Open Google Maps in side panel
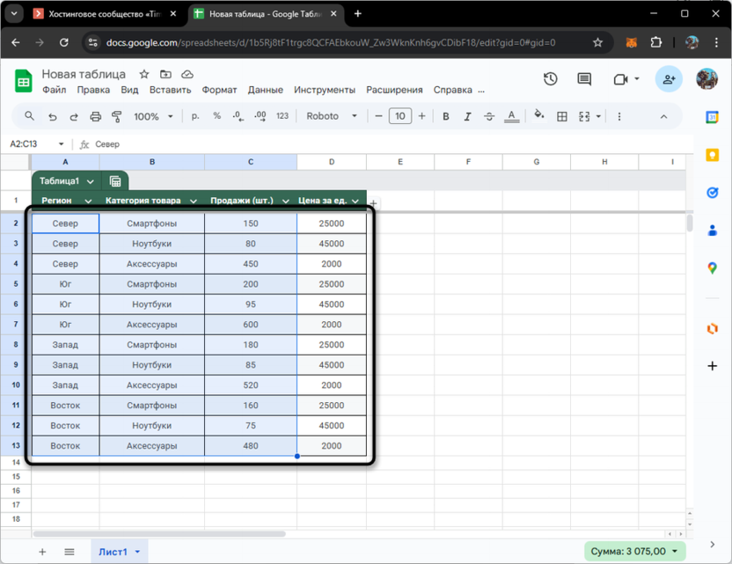 point(713,267)
